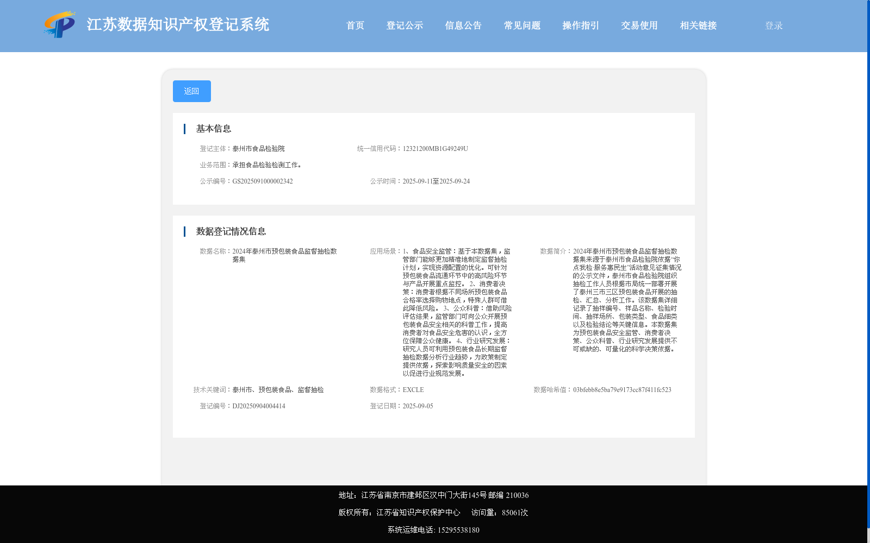Select publication number GS2025091000002342
Screen dimensions: 870x543
coord(263,181)
